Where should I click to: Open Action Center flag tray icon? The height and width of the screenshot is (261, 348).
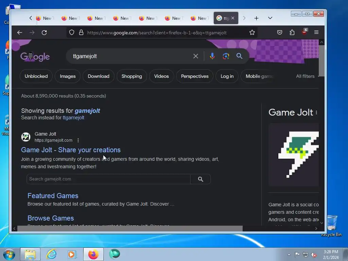tap(297, 254)
